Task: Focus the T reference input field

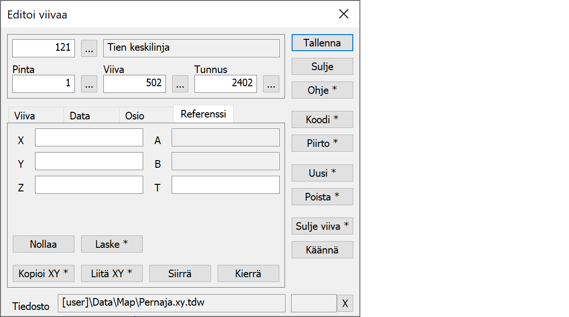Action: [226, 185]
